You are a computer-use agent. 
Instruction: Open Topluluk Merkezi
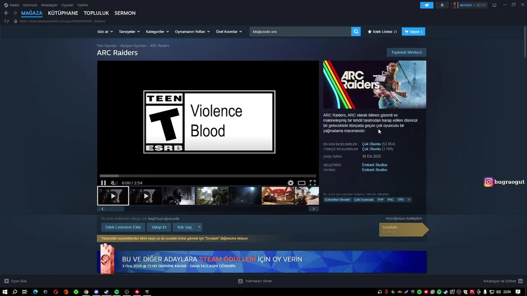coord(406,52)
